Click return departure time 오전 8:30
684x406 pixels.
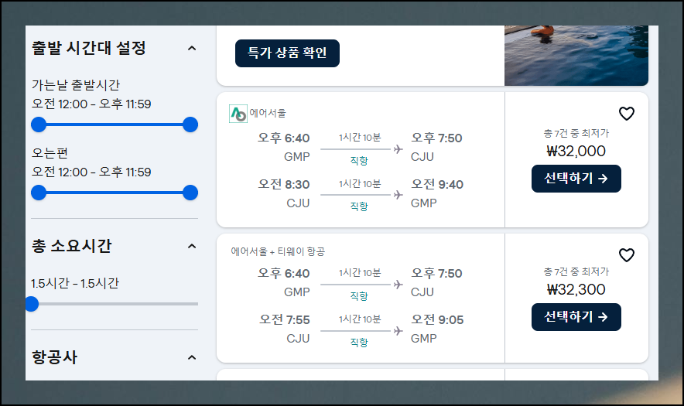pyautogui.click(x=283, y=185)
